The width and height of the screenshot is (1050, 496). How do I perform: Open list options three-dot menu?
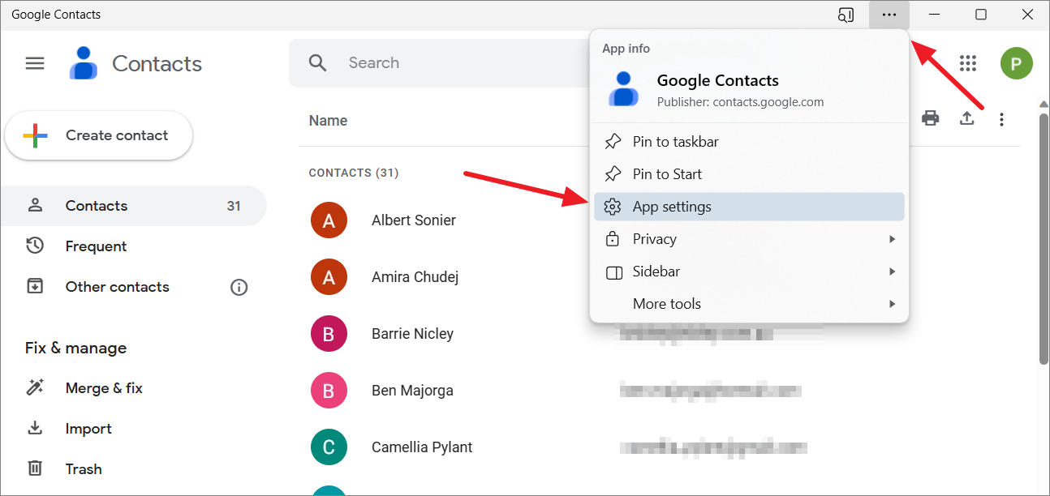(1001, 120)
